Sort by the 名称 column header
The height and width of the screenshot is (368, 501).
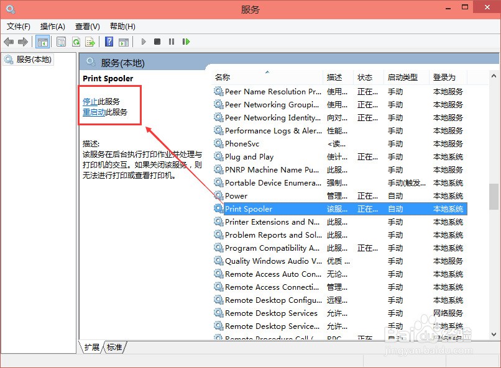267,78
